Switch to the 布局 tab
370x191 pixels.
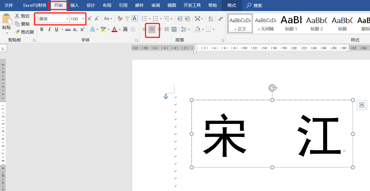(x=107, y=5)
